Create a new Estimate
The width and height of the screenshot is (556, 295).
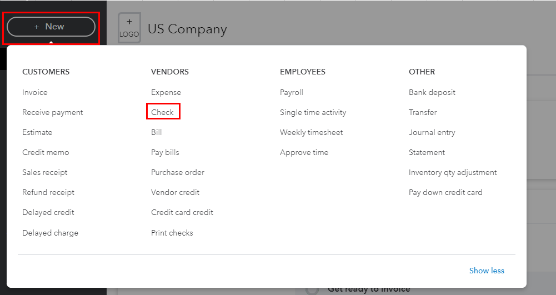coord(37,133)
